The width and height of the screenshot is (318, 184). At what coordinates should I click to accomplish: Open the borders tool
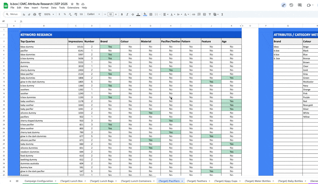pos(151,14)
